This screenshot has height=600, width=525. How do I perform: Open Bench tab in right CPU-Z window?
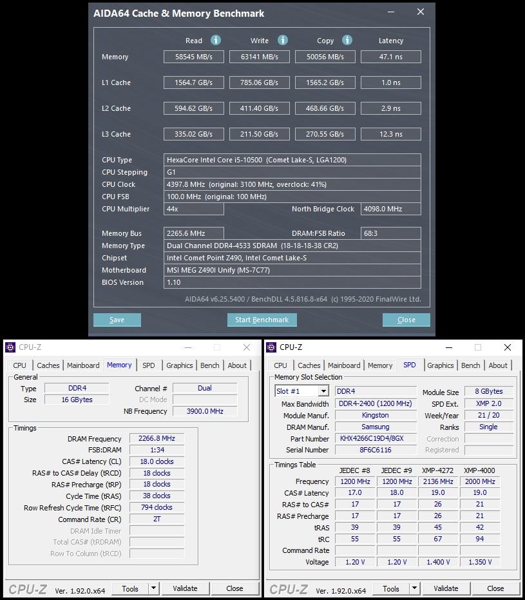click(x=471, y=365)
